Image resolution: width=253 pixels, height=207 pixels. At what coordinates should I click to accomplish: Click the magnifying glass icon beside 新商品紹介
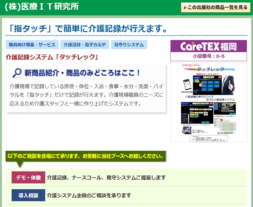pyautogui.click(x=17, y=73)
